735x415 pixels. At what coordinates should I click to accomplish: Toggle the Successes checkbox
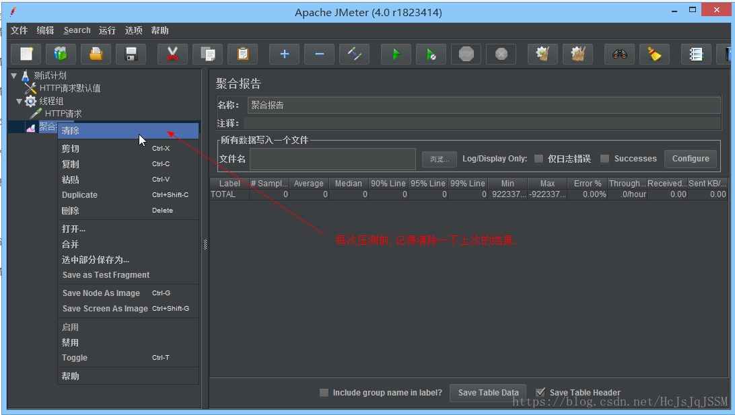pos(605,159)
